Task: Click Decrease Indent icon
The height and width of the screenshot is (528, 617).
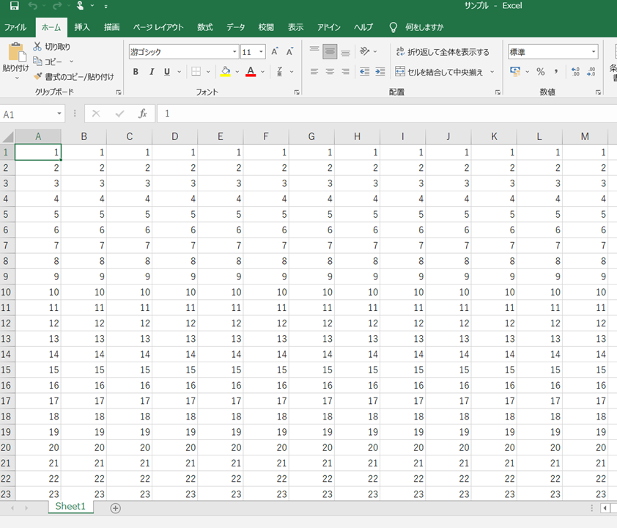Action: [364, 71]
